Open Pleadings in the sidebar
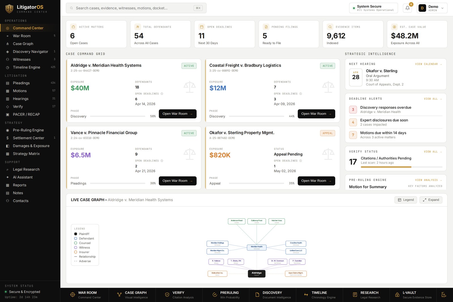The image size is (453, 302). click(30, 83)
